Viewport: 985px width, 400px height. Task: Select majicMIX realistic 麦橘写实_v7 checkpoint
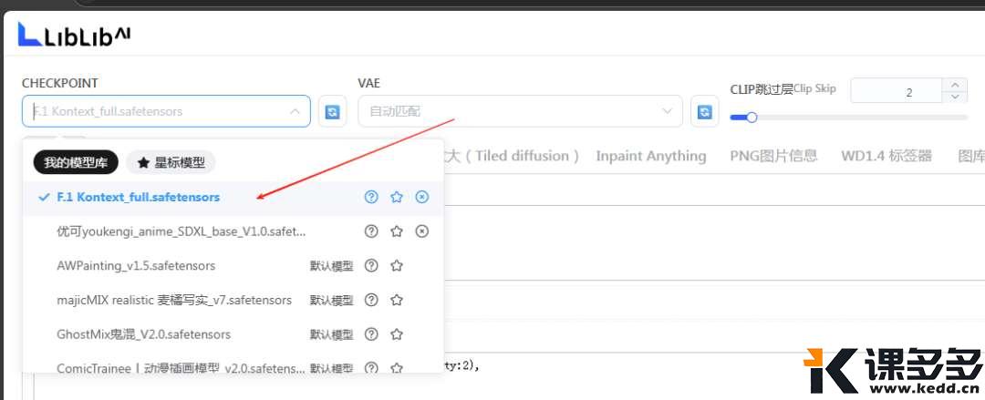(233, 300)
